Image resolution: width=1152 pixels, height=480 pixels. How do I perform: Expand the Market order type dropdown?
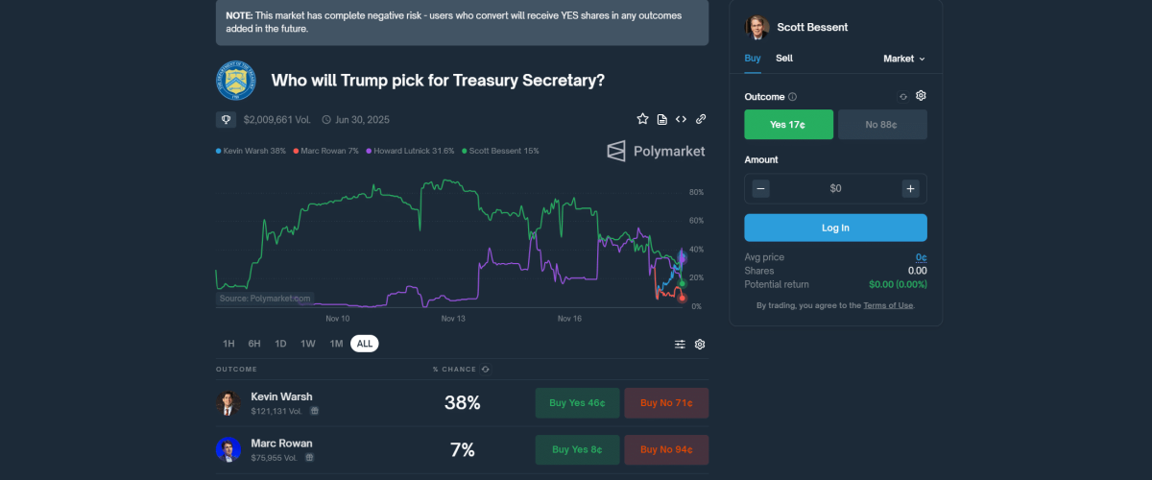click(x=903, y=59)
